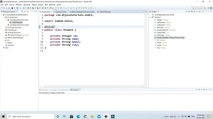Expand Maven Dependencies node
213x119 pixels.
coord(4,37)
